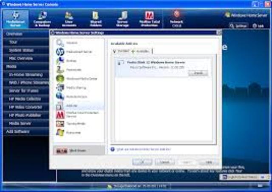Select the Media sidebar heading
Screen dimensions: 272x192
(26, 67)
